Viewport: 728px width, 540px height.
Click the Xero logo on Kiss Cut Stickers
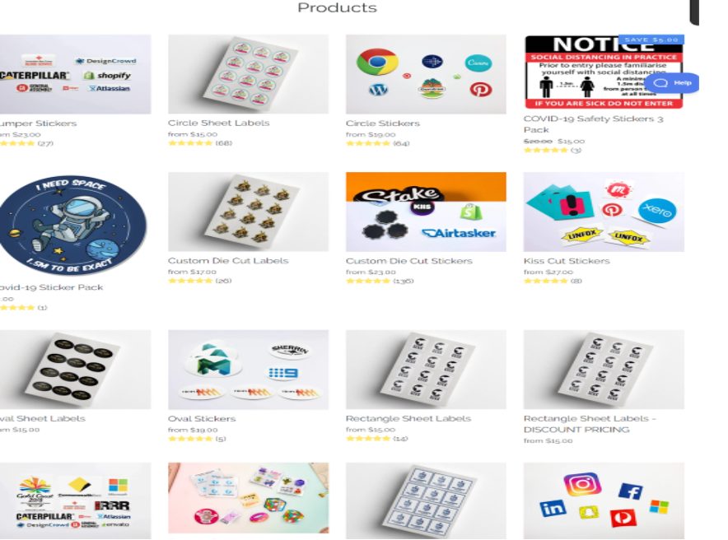[x=657, y=211]
